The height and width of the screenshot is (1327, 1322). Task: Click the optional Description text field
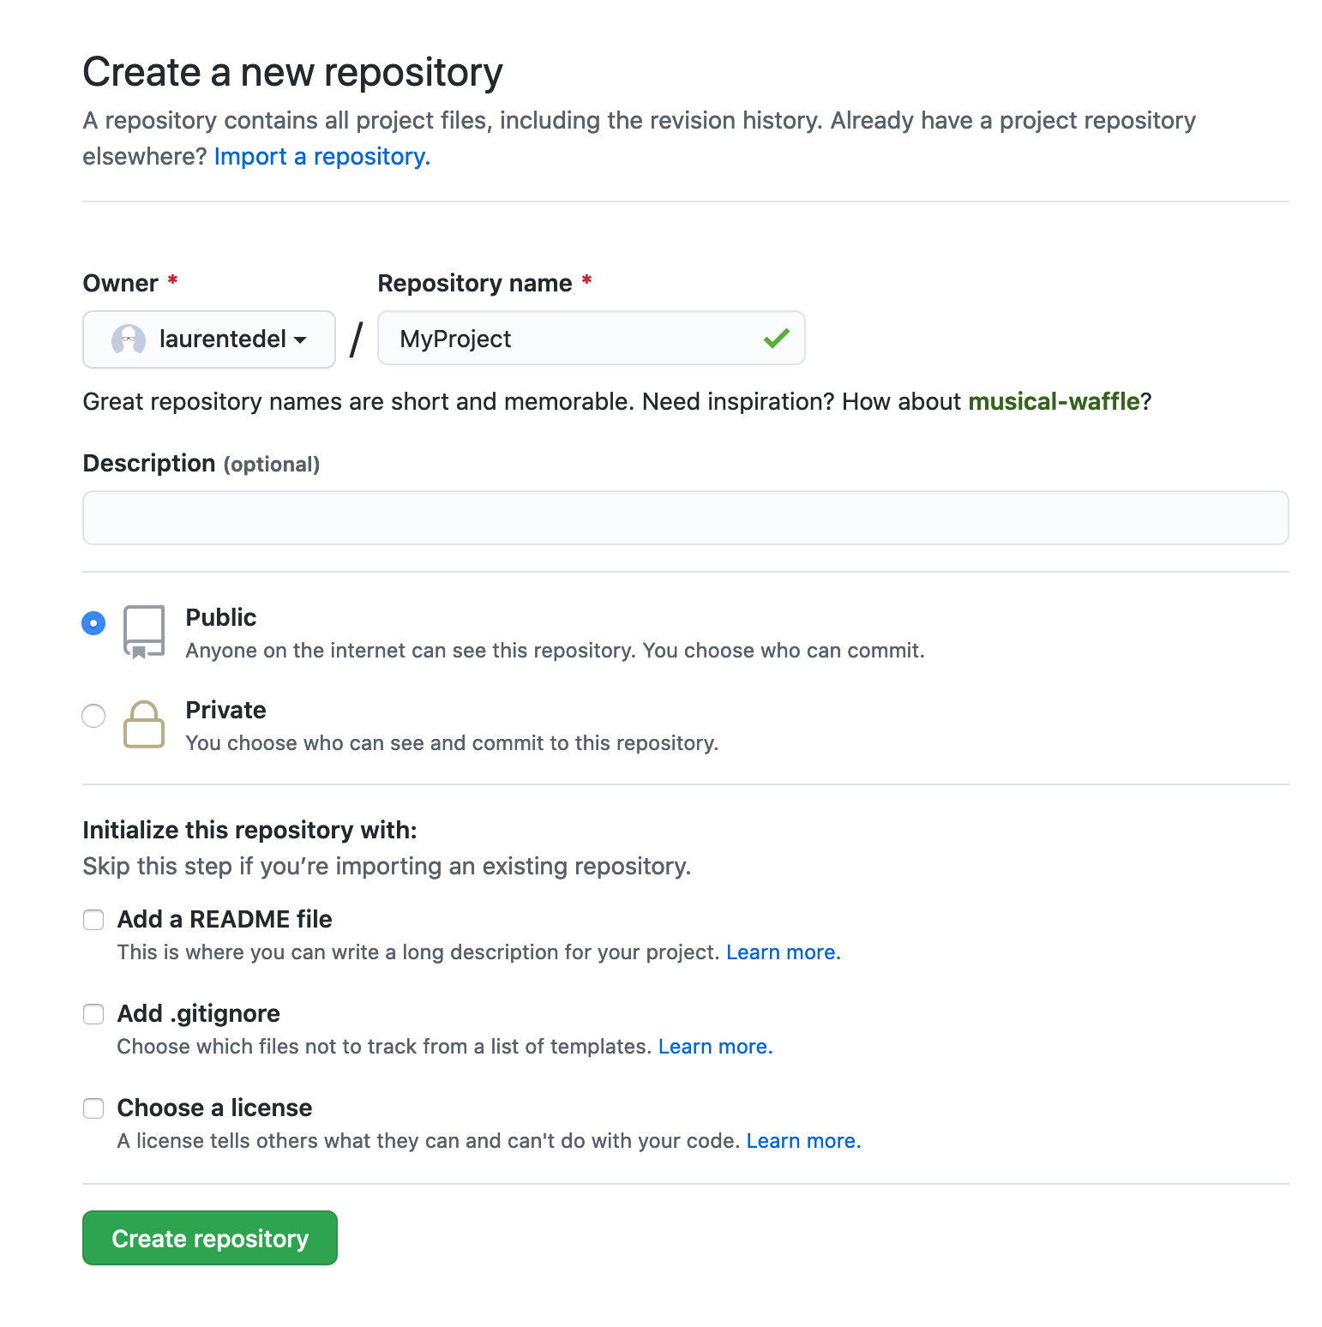click(x=686, y=518)
